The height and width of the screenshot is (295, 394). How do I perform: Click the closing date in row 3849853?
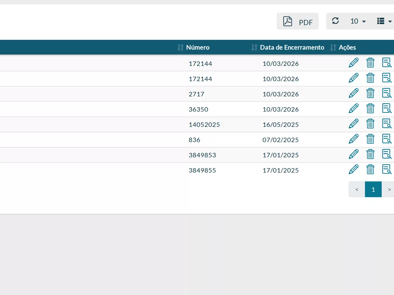(281, 155)
